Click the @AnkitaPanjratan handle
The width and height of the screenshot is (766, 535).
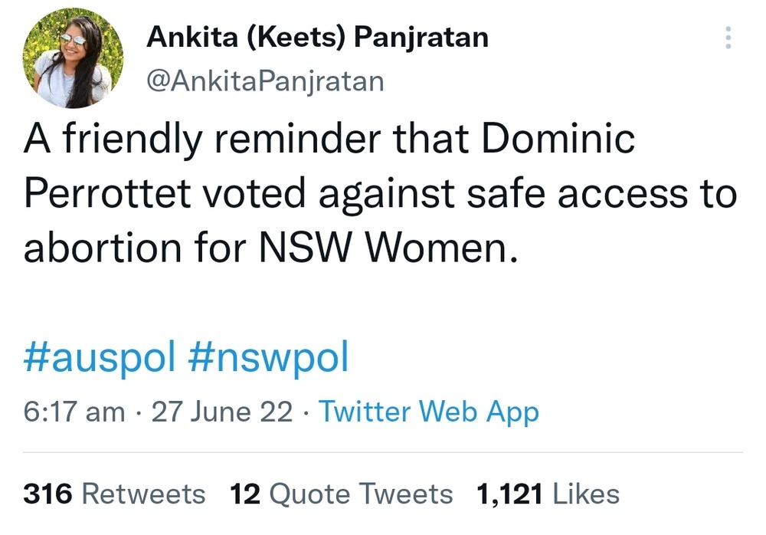tap(265, 80)
